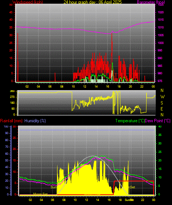The height and width of the screenshot is (205, 172).
Task: Click the W compass direction label
Action: [x=162, y=97]
